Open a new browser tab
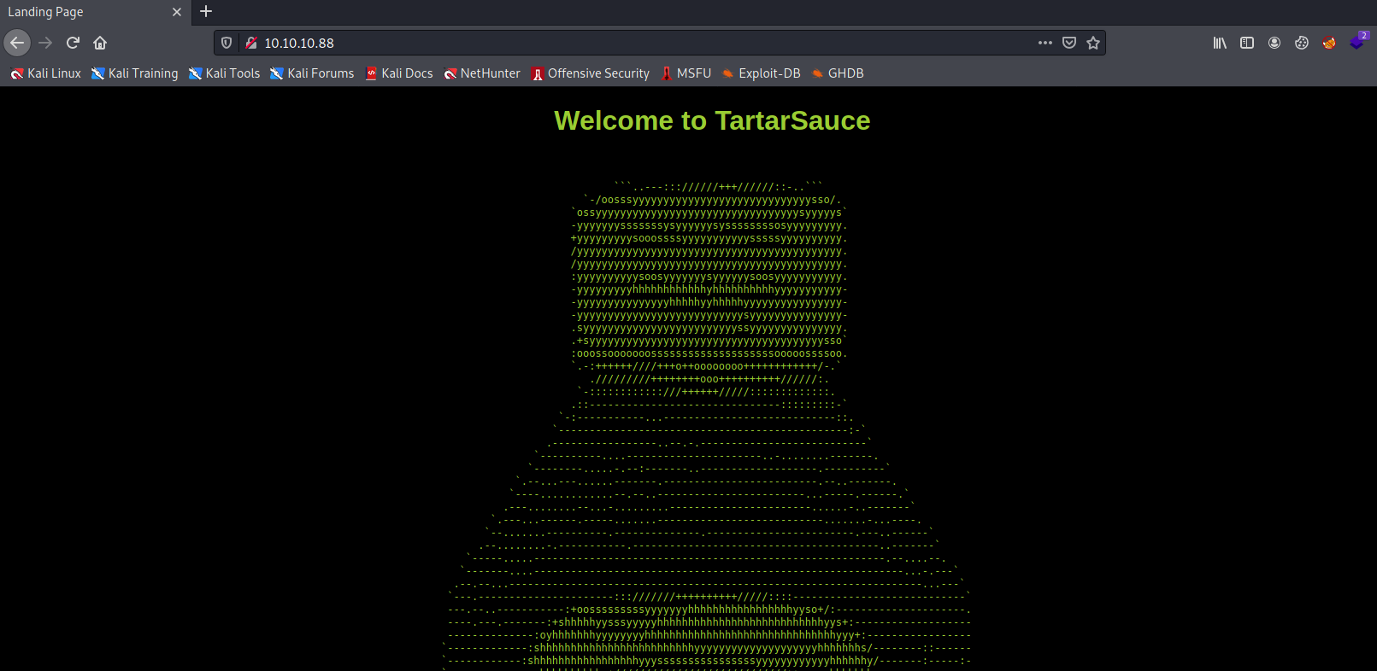The height and width of the screenshot is (671, 1377). coord(206,12)
